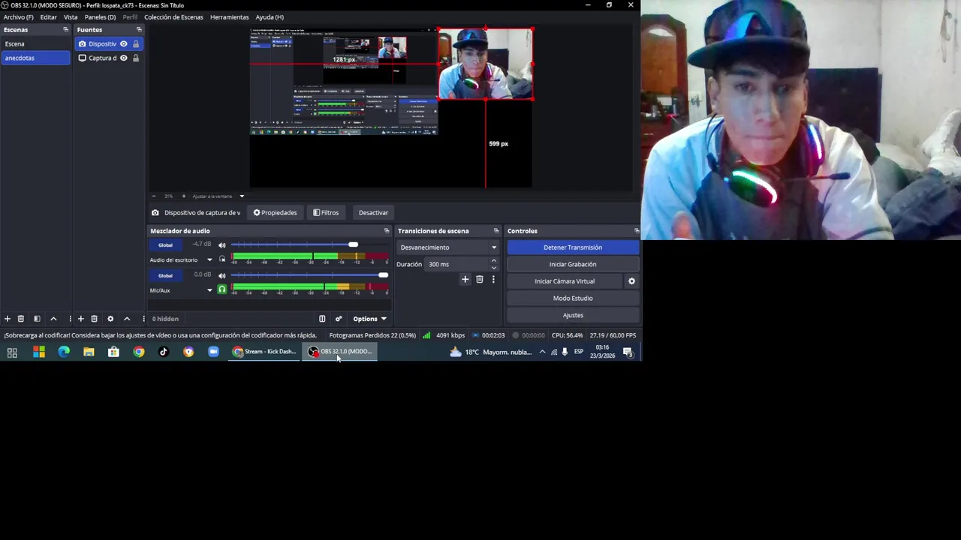Float the Escenas dock panel
Viewport: 961px width, 540px height.
65,30
